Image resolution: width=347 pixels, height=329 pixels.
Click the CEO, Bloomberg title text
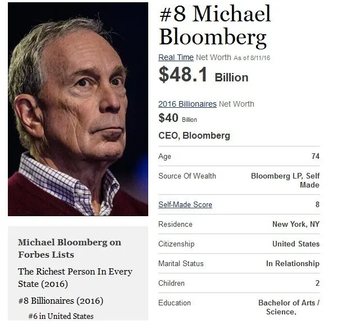(194, 136)
